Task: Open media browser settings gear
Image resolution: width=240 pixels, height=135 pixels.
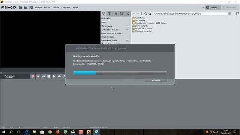Action: point(150,14)
